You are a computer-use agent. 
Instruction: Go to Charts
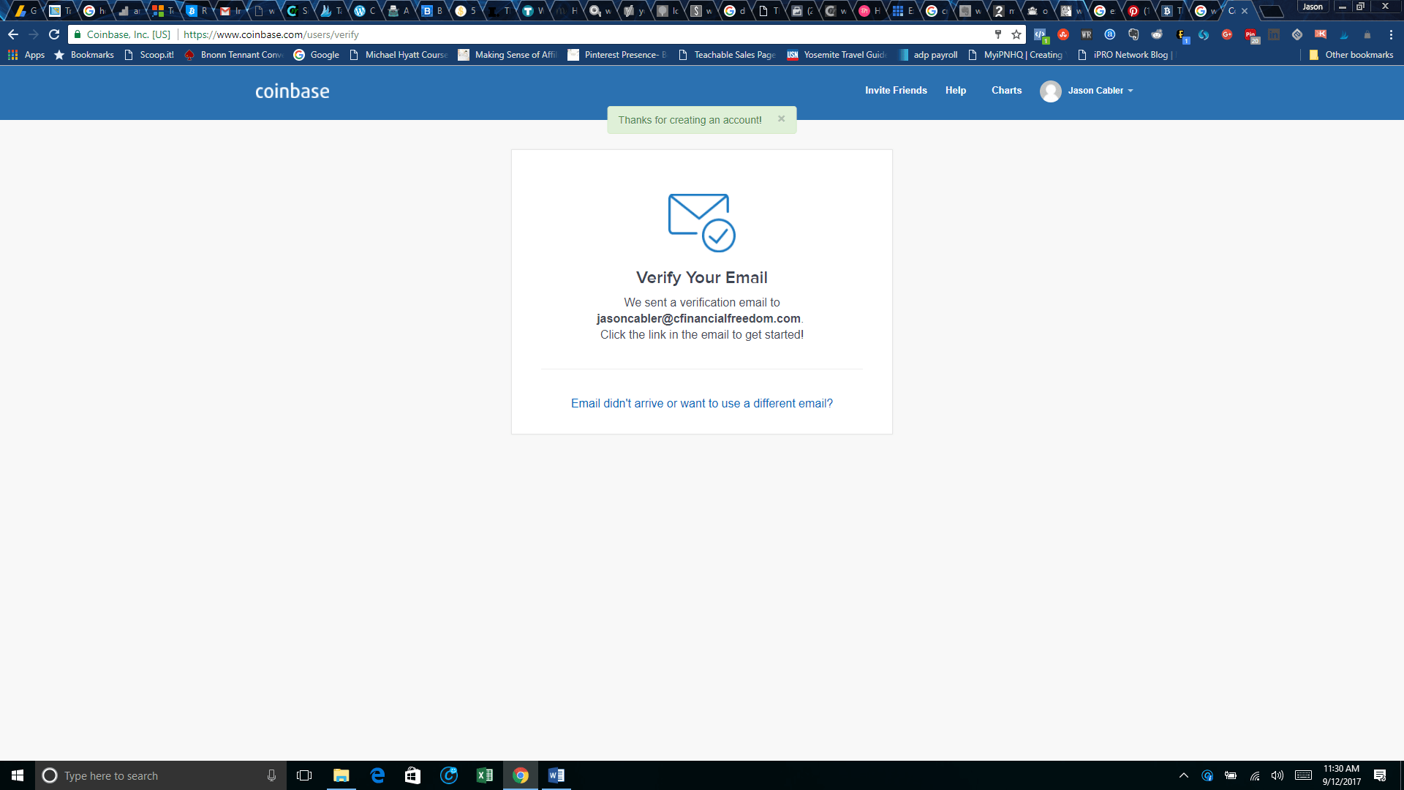pyautogui.click(x=1006, y=90)
